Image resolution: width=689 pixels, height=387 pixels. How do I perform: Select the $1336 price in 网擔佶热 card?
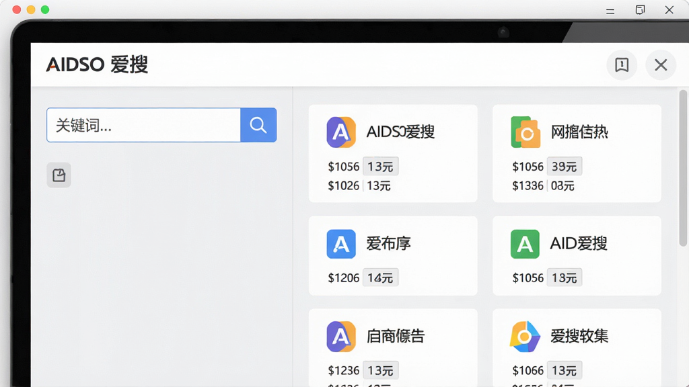click(528, 185)
